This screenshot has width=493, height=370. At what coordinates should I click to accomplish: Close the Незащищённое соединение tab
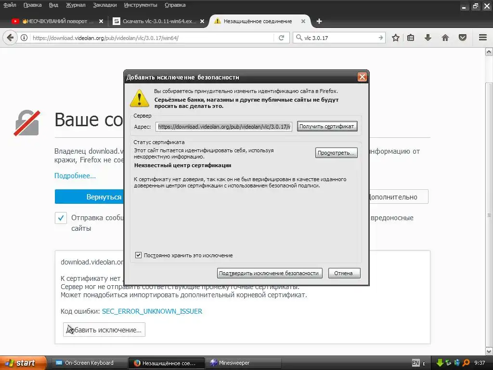(303, 21)
